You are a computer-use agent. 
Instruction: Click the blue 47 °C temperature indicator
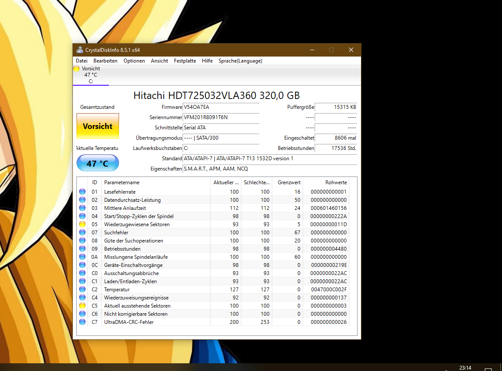click(97, 163)
